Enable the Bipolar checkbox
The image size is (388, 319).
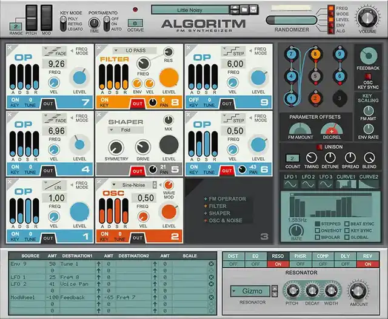tap(318, 237)
